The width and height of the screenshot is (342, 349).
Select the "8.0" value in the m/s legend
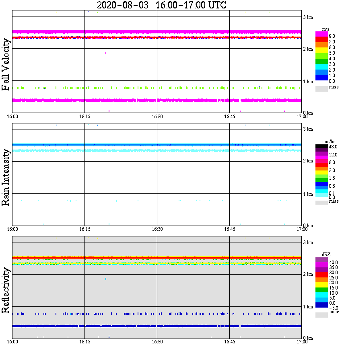tap(332, 36)
